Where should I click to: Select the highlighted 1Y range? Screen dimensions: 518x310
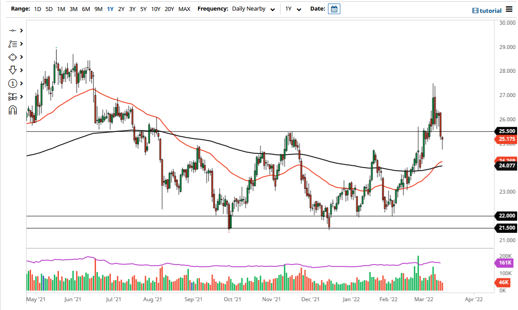pyautogui.click(x=110, y=9)
